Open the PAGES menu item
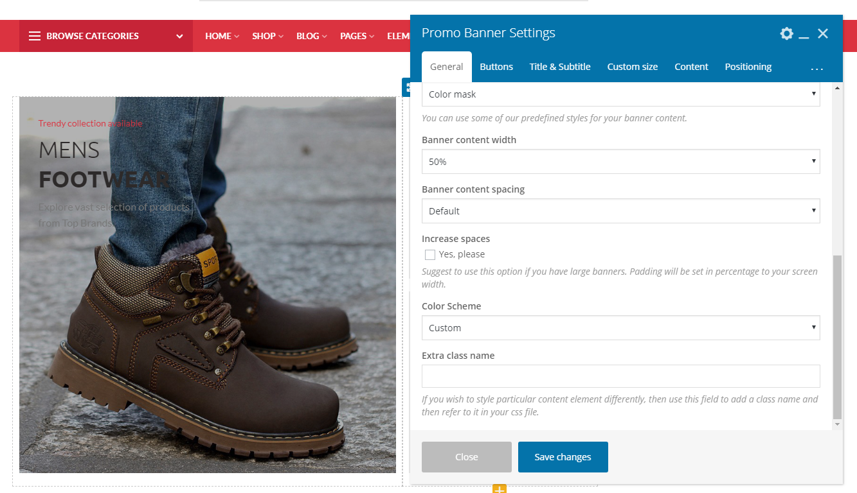This screenshot has width=857, height=493. (x=357, y=36)
